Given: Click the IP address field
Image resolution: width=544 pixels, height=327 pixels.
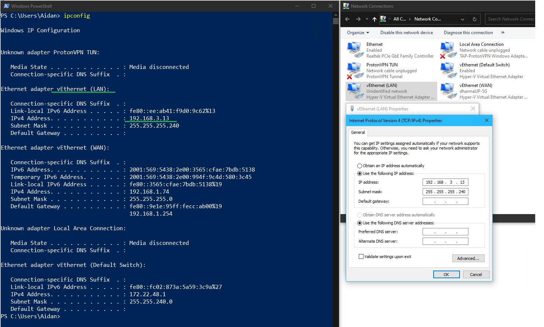Looking at the screenshot, I should 445,182.
